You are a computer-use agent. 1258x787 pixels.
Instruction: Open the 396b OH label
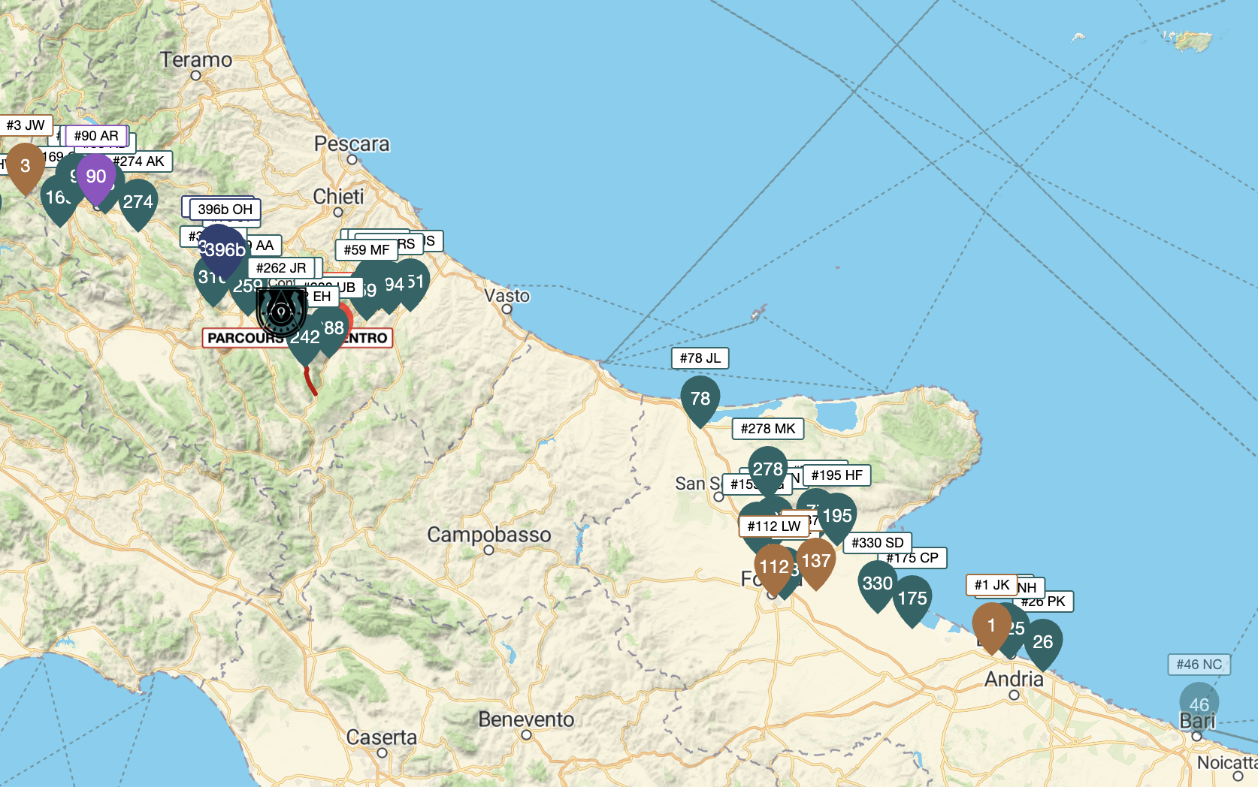click(x=225, y=210)
